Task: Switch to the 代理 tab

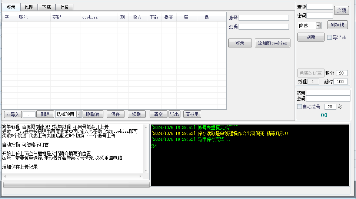Action: point(29,7)
